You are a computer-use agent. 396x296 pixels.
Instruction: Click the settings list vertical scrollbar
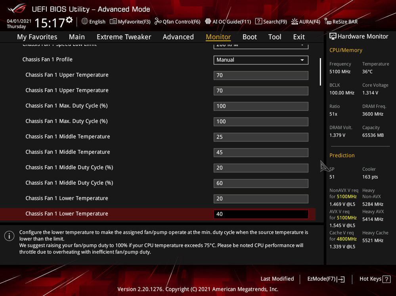pyautogui.click(x=320, y=72)
